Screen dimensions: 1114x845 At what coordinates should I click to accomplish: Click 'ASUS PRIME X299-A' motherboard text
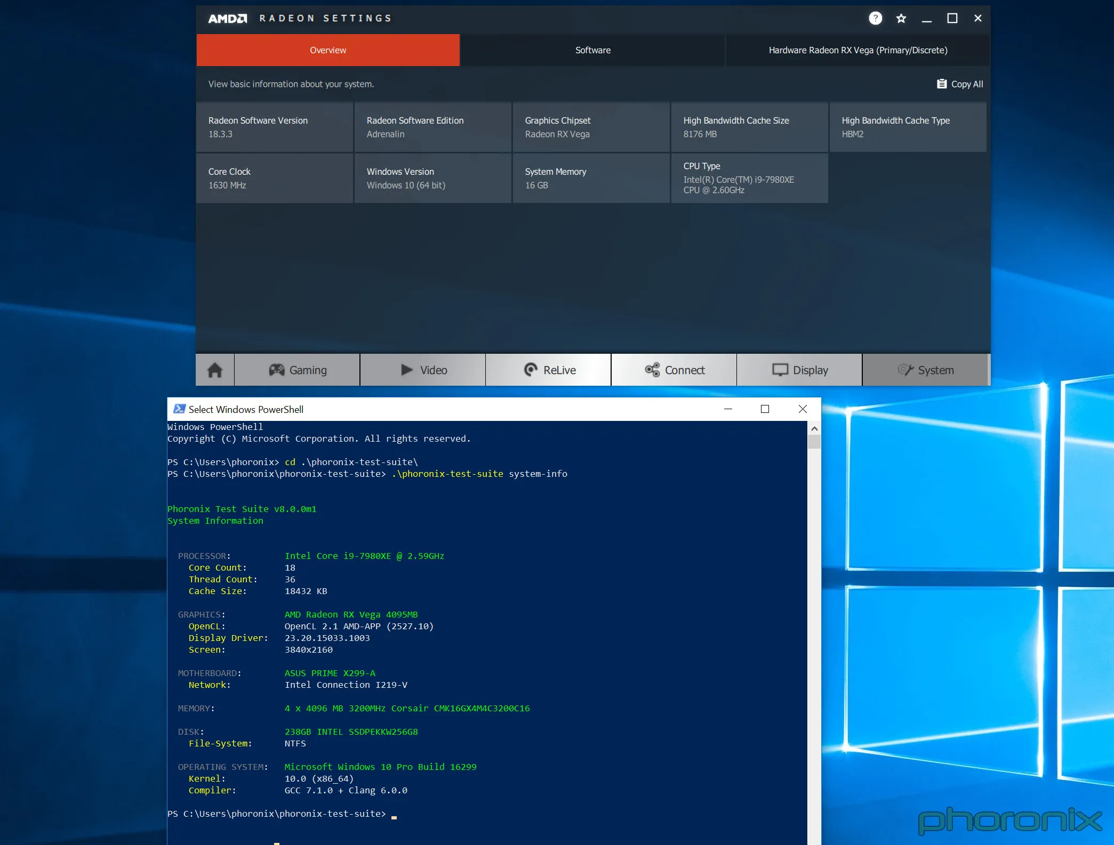tap(330, 673)
